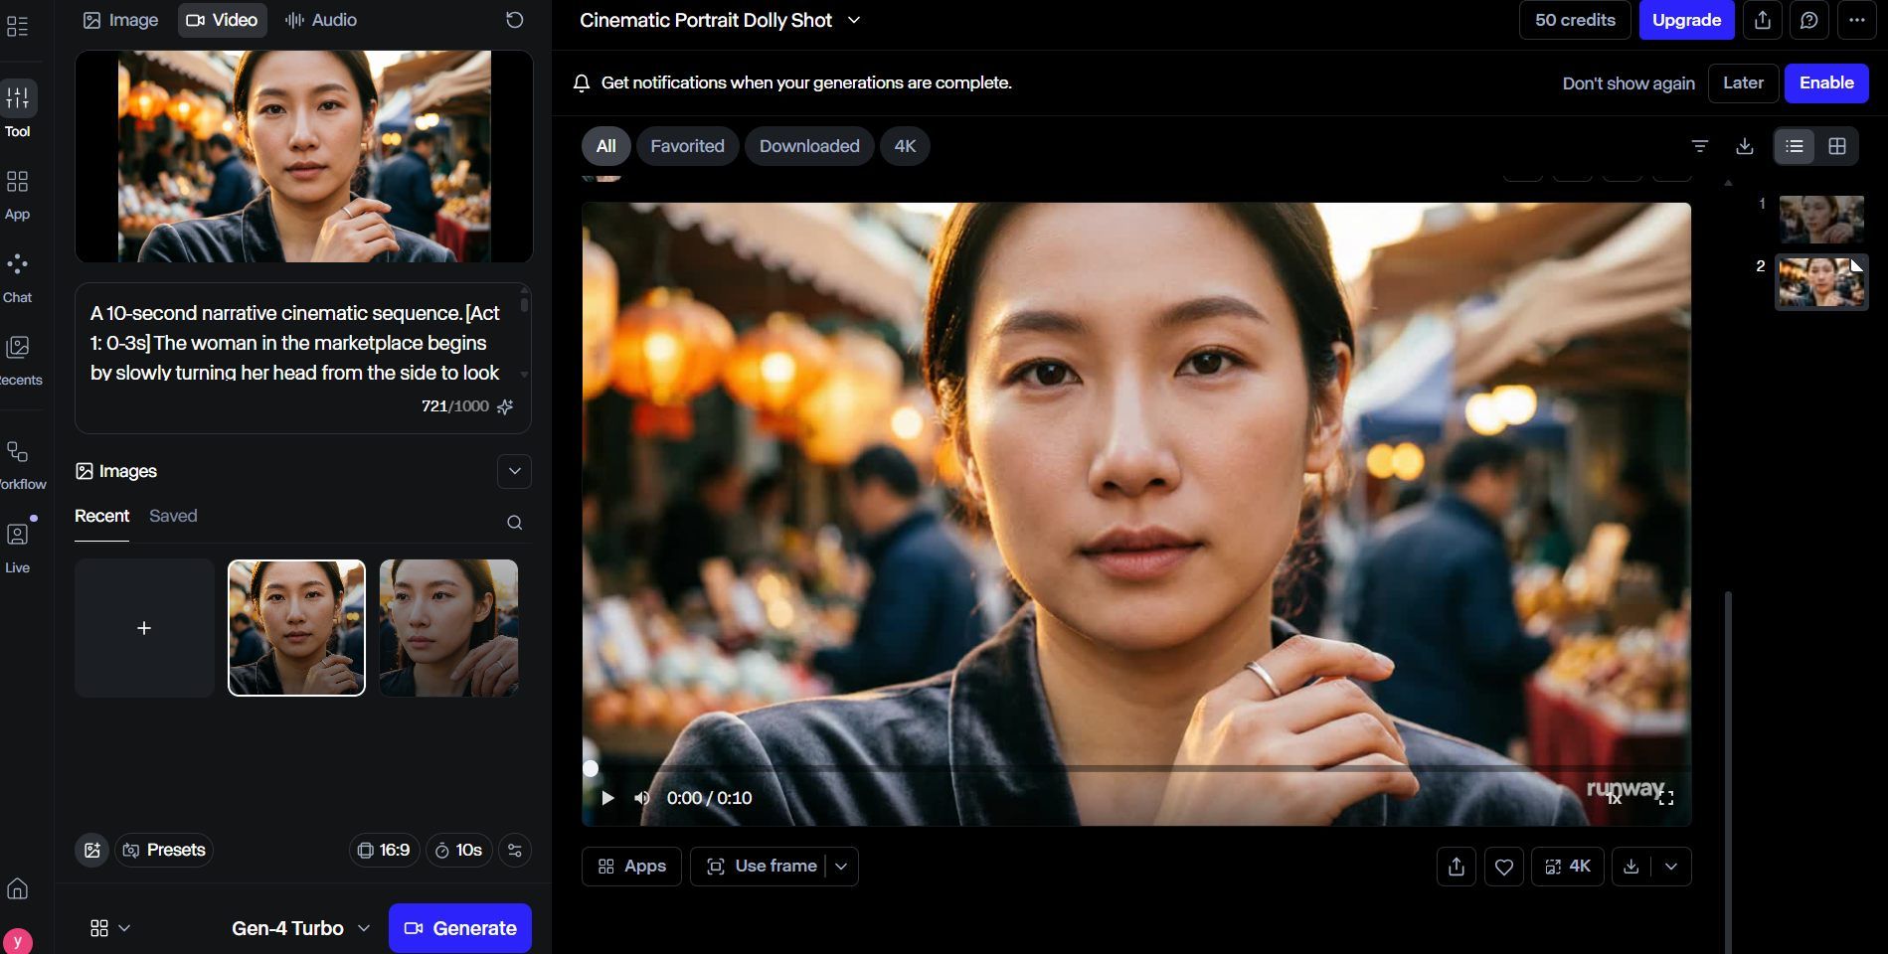Enter fullscreen on the video player
Viewport: 1888px width, 954px height.
(1666, 798)
